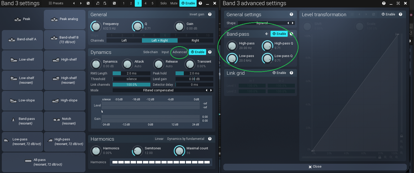Viewport: 414px width, 173px height.
Task: Click the RMS Length slider
Action: pyautogui.click(x=131, y=73)
